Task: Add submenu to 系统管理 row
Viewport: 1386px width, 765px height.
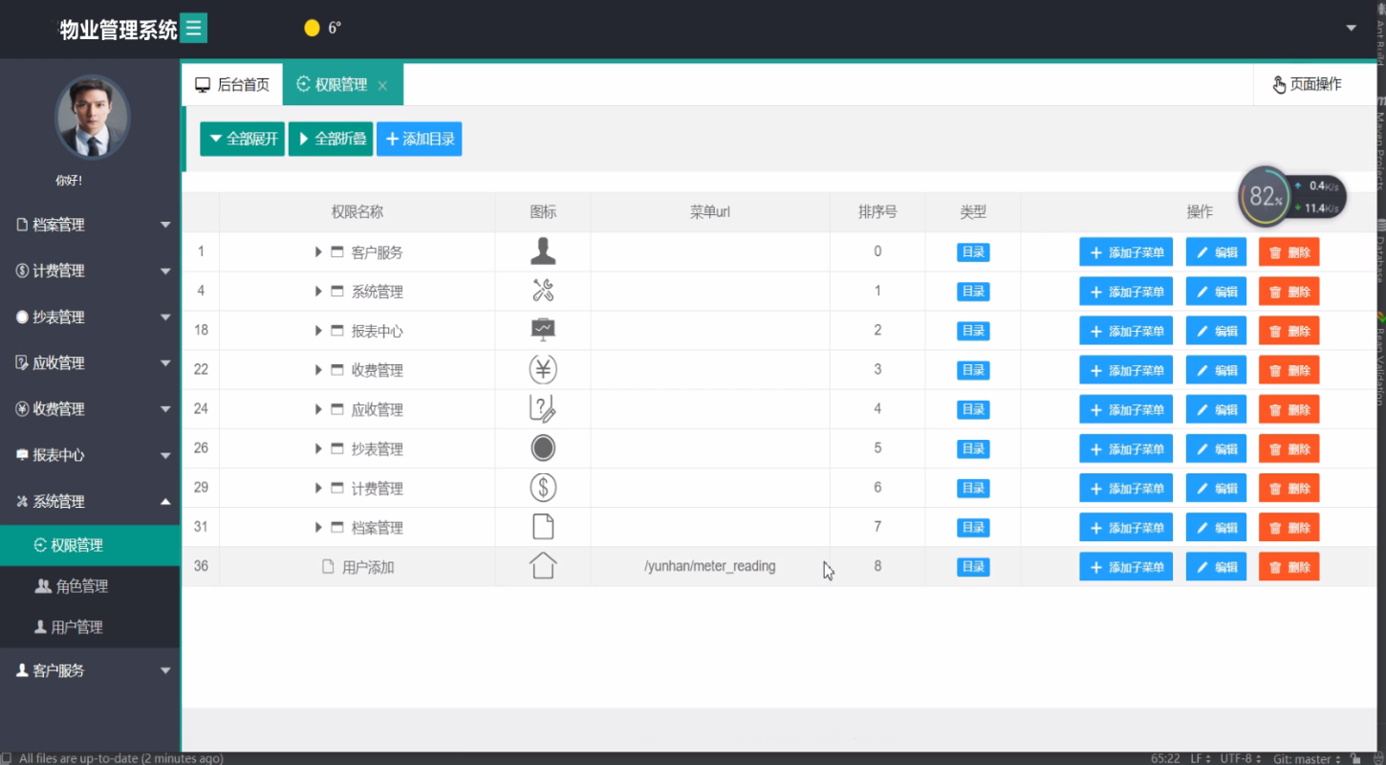Action: (x=1126, y=292)
